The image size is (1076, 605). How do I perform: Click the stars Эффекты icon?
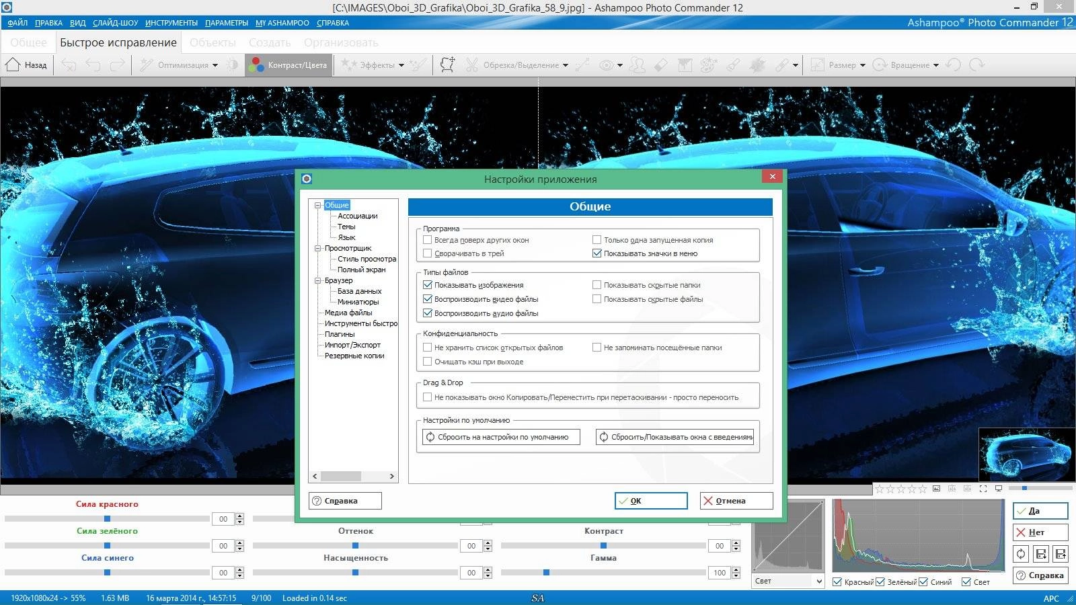pos(348,65)
